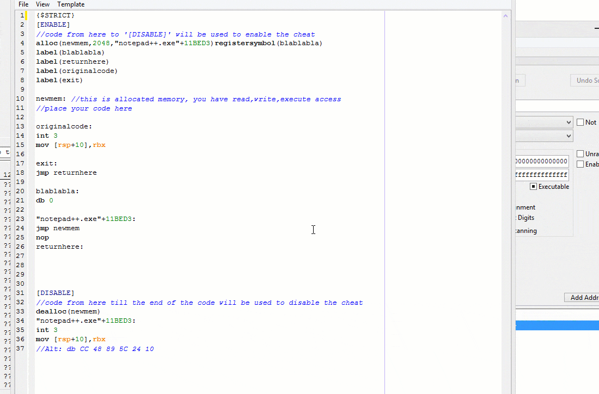The height and width of the screenshot is (394, 599).
Task: Enable the Unrandomizer checkbox
Action: click(580, 153)
